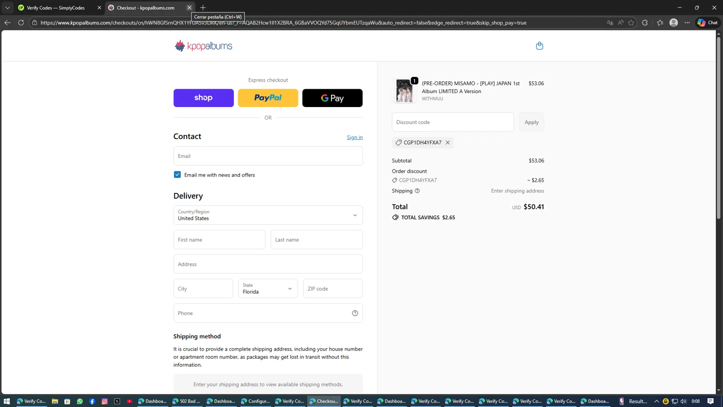The height and width of the screenshot is (407, 723).
Task: Click Apply for the discount code
Action: (x=532, y=122)
